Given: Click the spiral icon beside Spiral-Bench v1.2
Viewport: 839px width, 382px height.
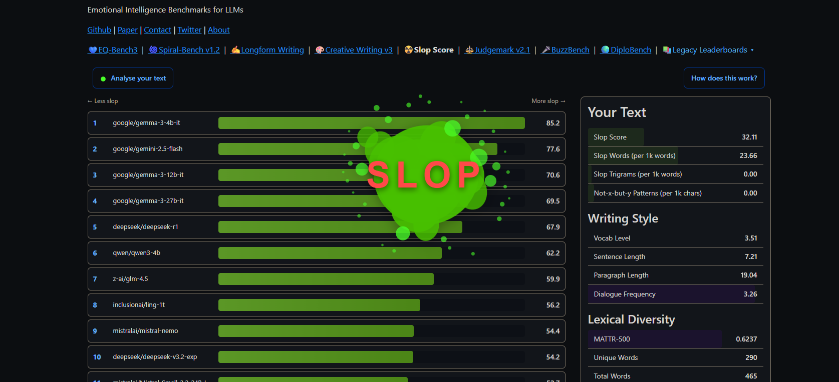Looking at the screenshot, I should click(153, 50).
